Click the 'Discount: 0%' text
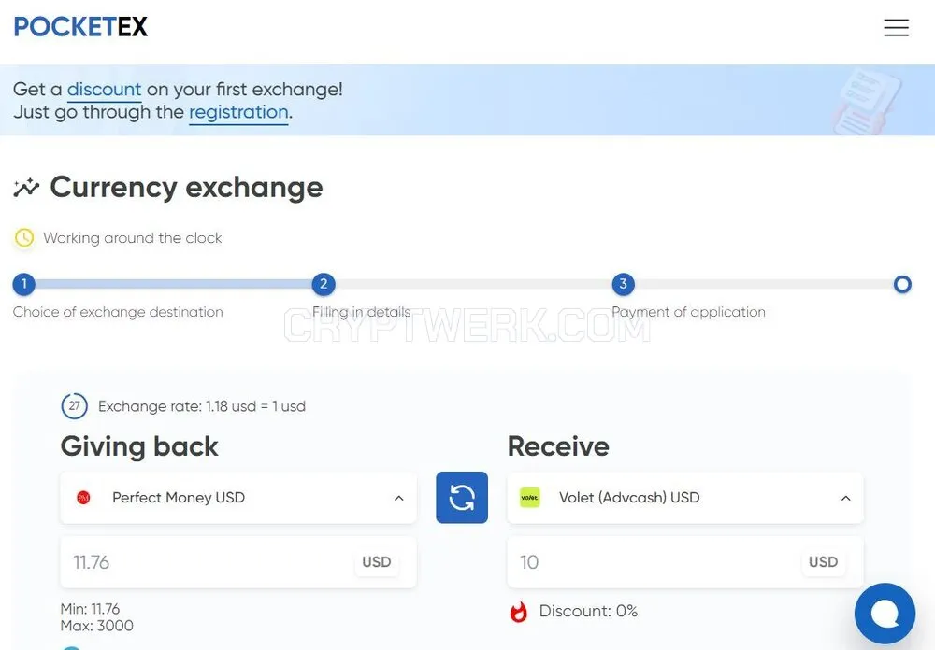 588,612
